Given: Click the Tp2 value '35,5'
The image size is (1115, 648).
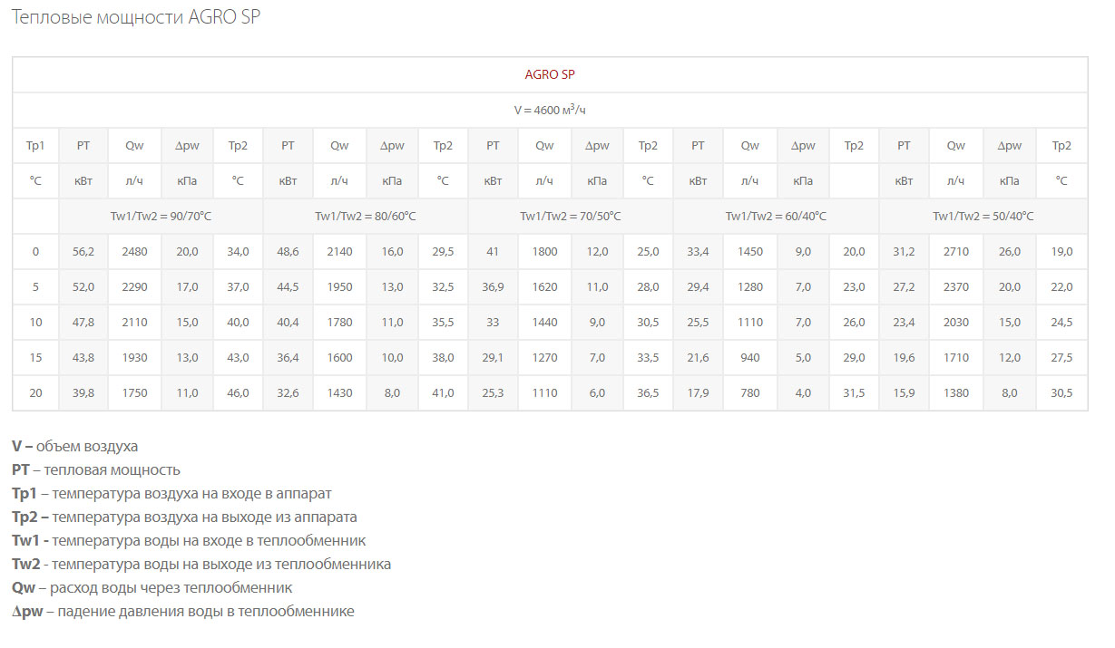Looking at the screenshot, I should coord(443,322).
